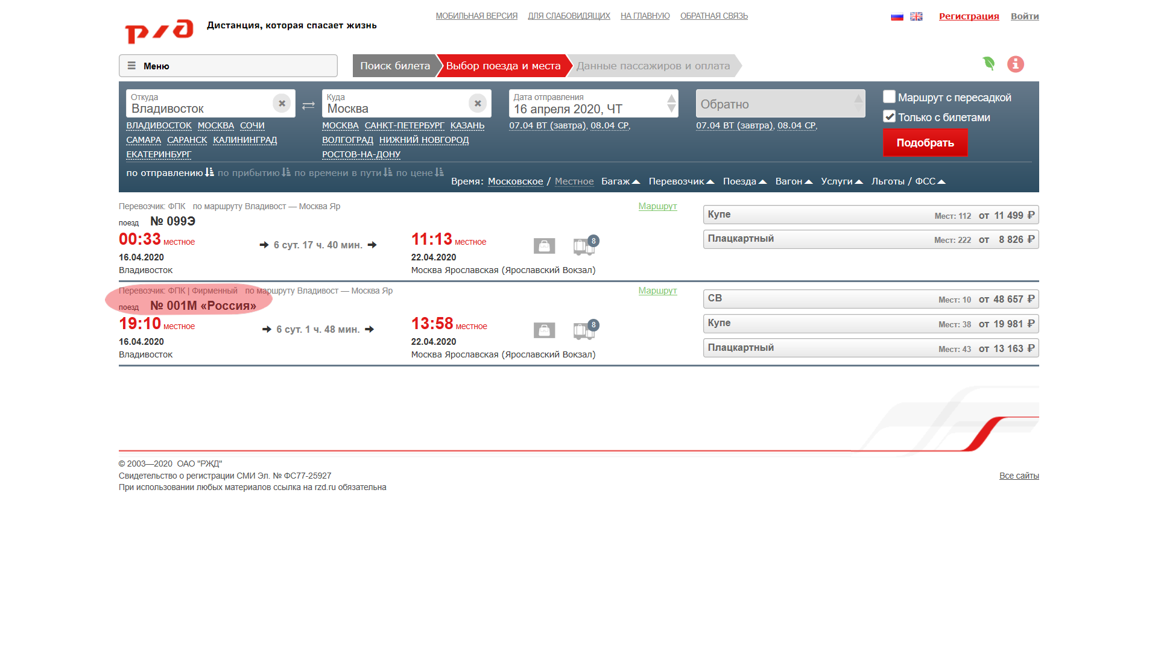Open Маршрут link for train 001М
Screen dimensions: 1158x651
click(x=657, y=291)
